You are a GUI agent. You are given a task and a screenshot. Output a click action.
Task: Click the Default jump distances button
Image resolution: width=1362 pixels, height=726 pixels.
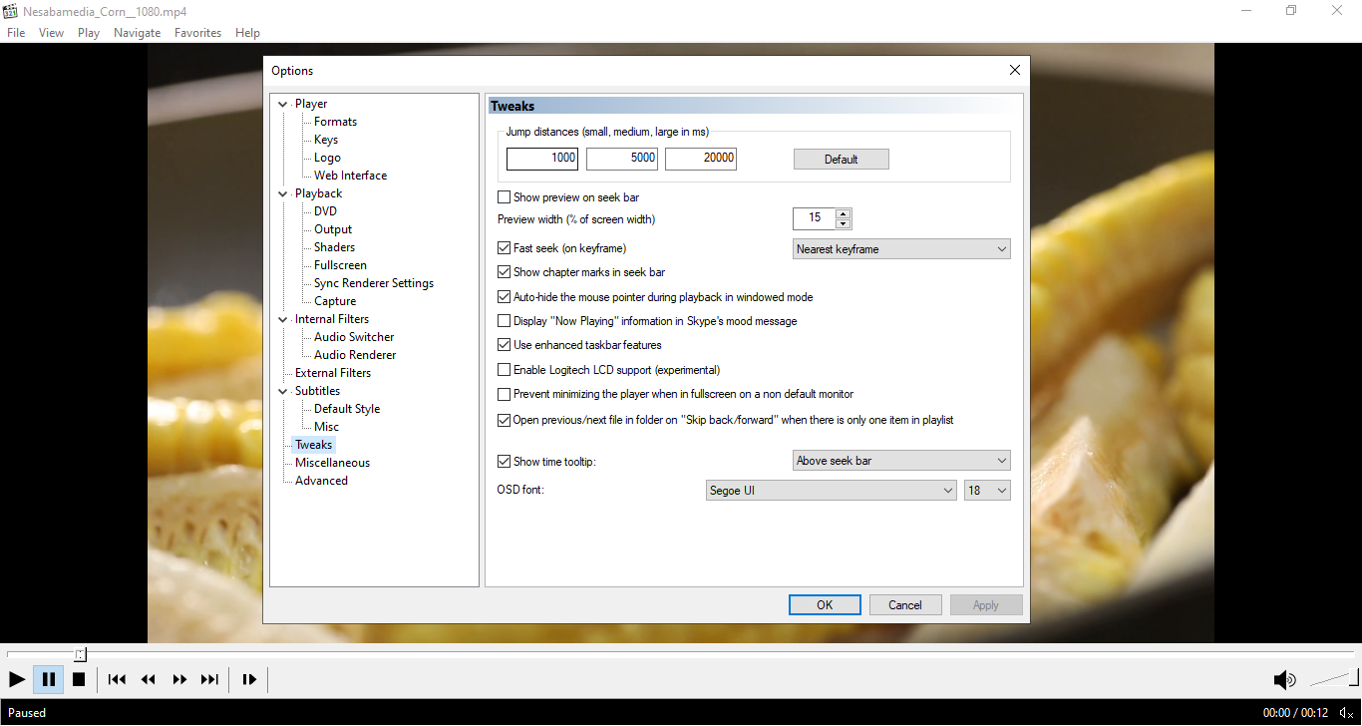(x=841, y=160)
